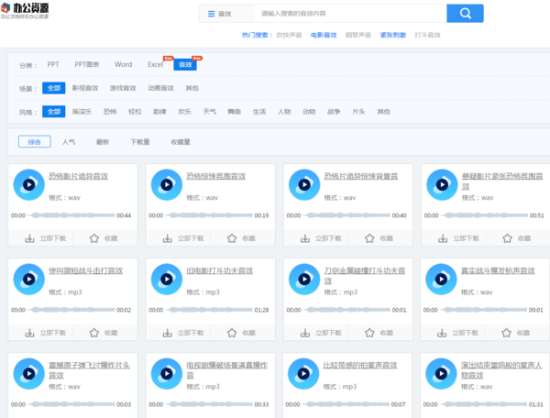Play the 刀剑金属碰撞打斗功夫音效 sound
This screenshot has height=418, width=550.
[x=304, y=280]
